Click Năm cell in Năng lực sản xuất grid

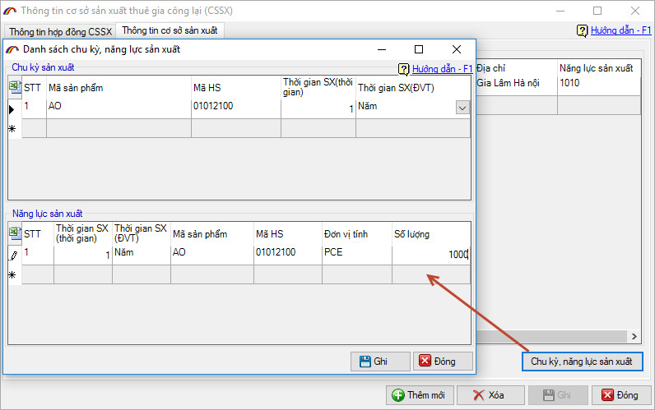pos(142,255)
